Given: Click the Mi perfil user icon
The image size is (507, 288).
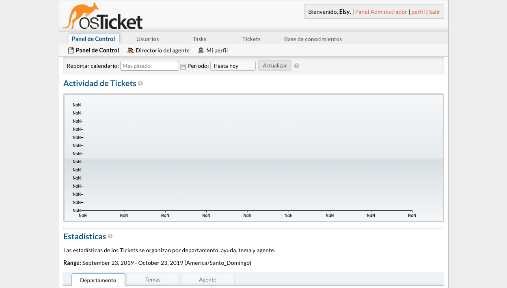Looking at the screenshot, I should (x=201, y=51).
